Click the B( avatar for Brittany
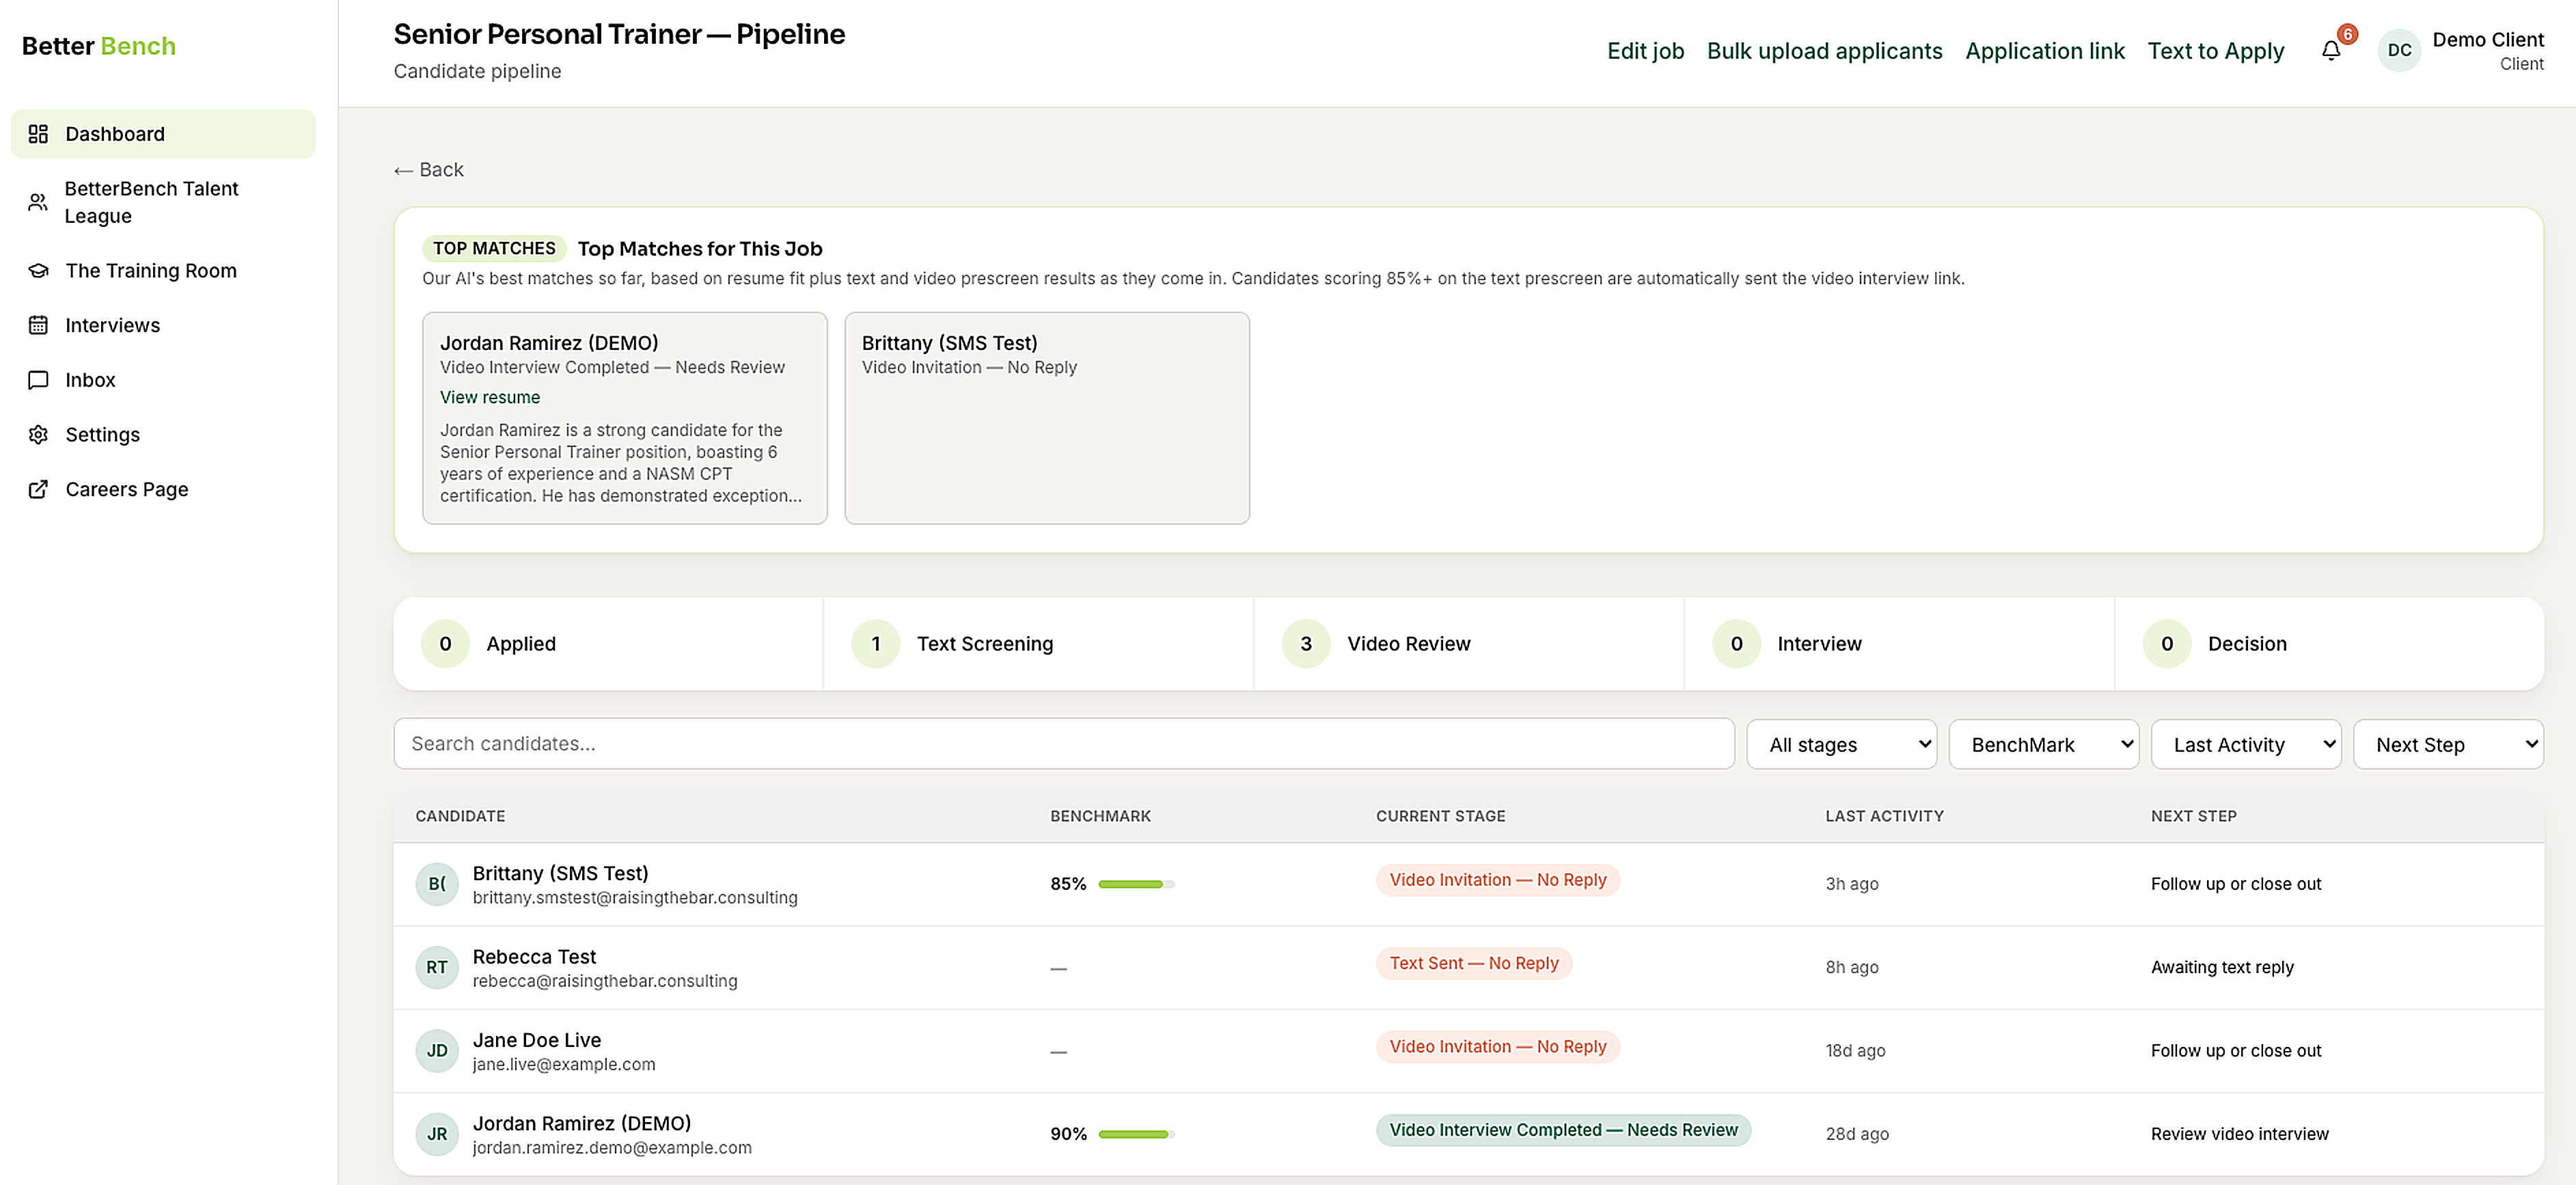The width and height of the screenshot is (2576, 1185). click(x=437, y=884)
